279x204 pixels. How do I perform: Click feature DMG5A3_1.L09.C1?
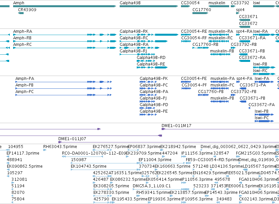[x=161, y=189]
